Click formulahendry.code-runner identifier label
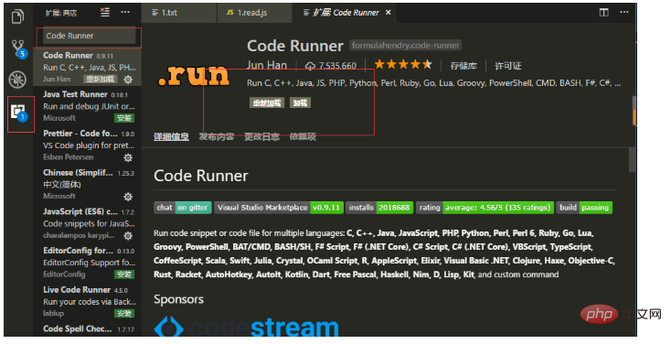 (405, 46)
